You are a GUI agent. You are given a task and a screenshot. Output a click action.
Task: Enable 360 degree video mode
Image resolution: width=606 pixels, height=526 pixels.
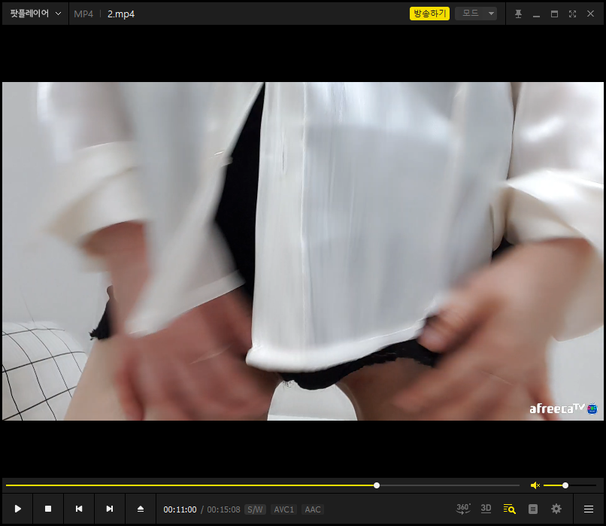pyautogui.click(x=463, y=509)
